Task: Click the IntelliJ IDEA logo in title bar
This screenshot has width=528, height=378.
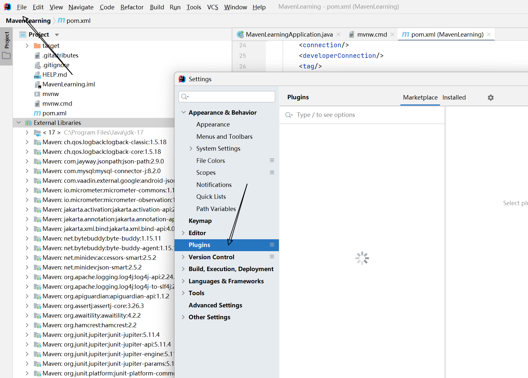Action: point(7,7)
